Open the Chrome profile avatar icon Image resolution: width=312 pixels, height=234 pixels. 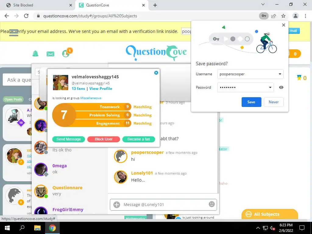[296, 16]
